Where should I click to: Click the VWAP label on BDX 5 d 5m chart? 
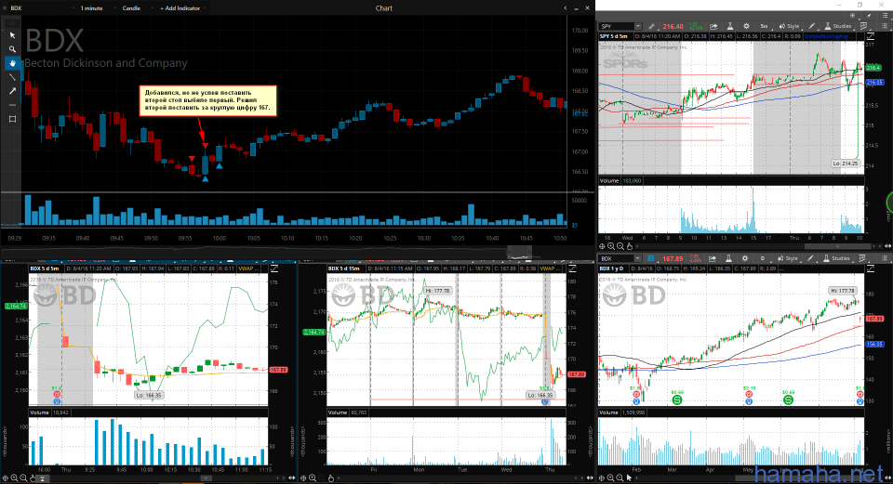247,268
